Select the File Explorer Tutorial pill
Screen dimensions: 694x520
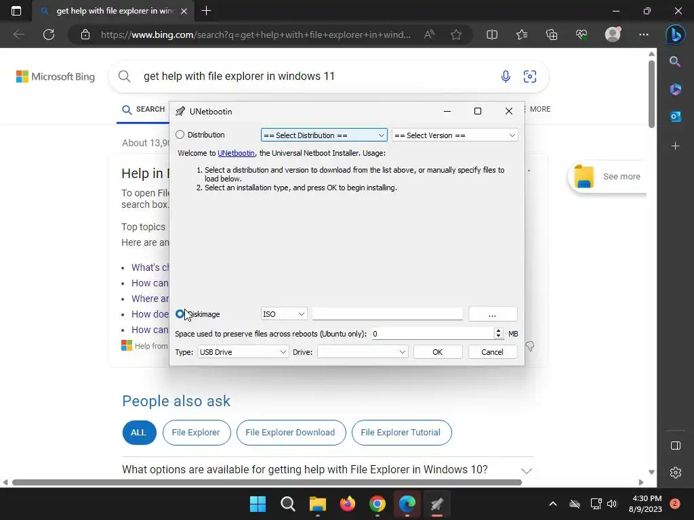(401, 433)
